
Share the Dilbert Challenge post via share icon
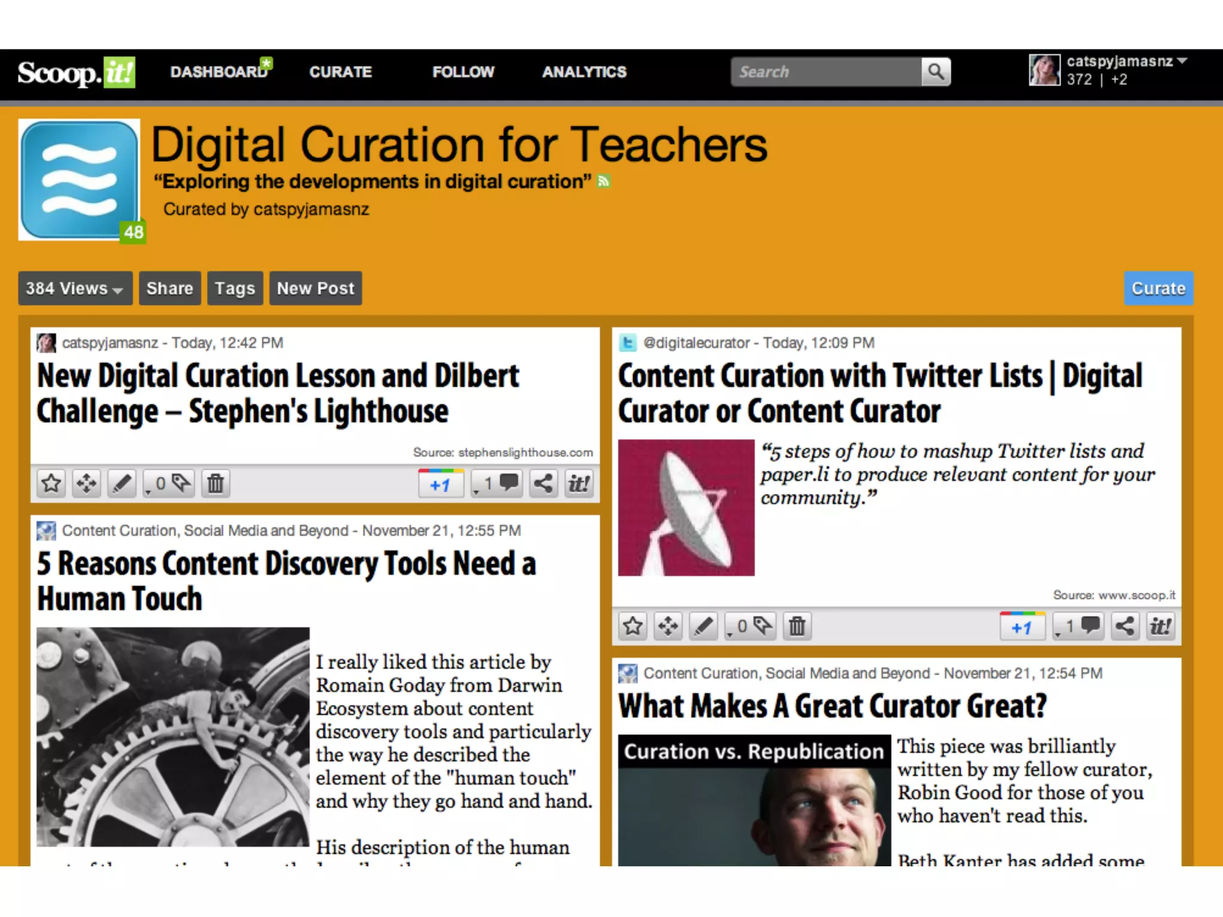[543, 483]
